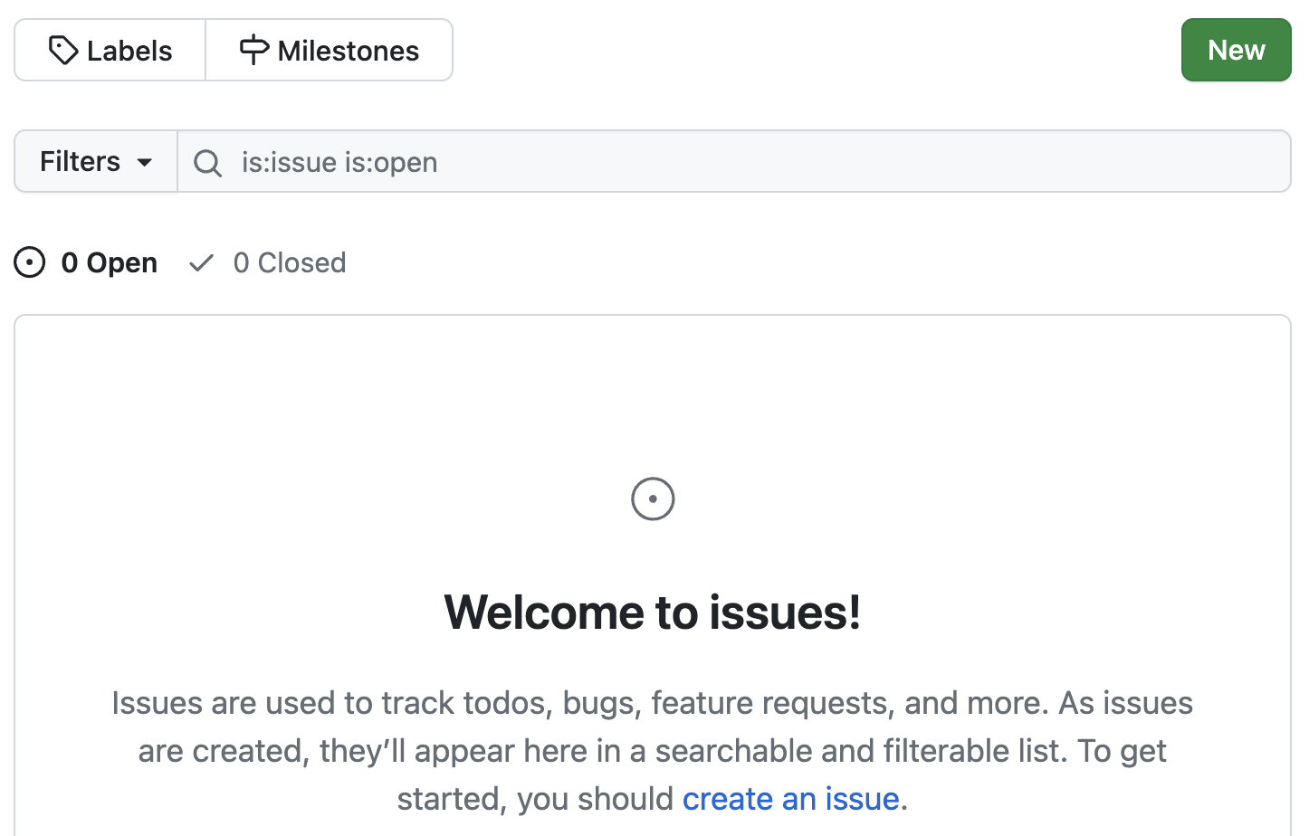
Task: Click the open issue circle icon beside 0 Open
Action: (30, 263)
